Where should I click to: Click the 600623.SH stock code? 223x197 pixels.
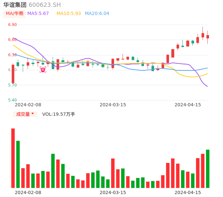click(x=45, y=5)
